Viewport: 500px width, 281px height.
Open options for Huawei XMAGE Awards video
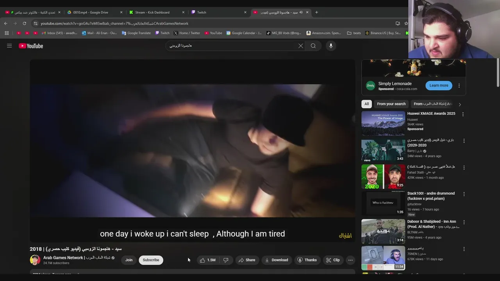463,114
